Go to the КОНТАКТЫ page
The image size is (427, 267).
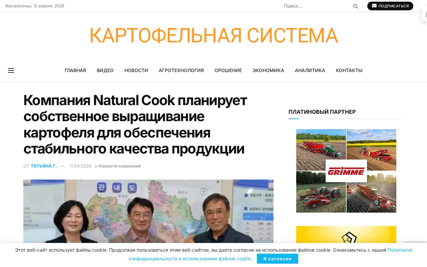tap(349, 70)
